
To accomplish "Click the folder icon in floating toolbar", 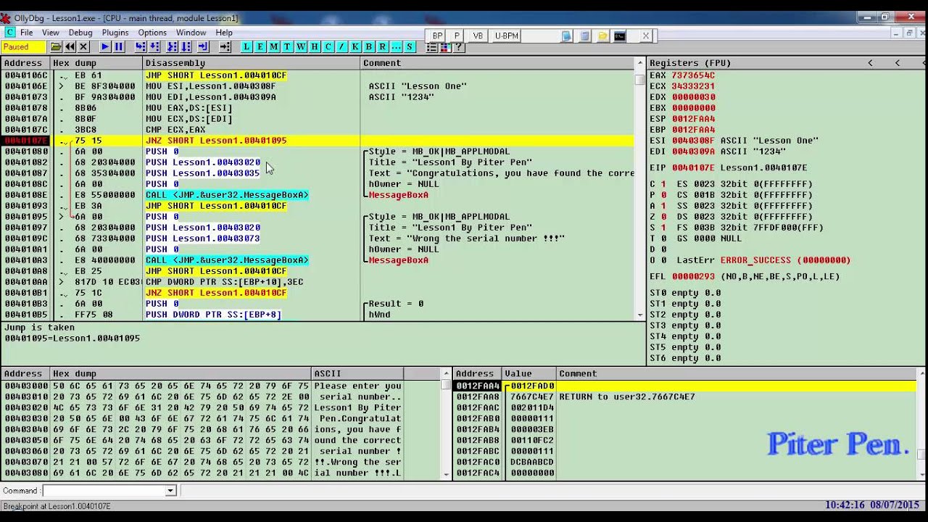I will tap(602, 36).
